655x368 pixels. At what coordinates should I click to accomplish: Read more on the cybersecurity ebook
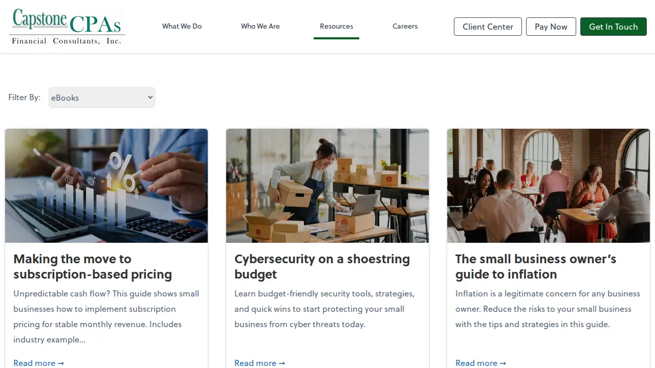[x=259, y=363]
